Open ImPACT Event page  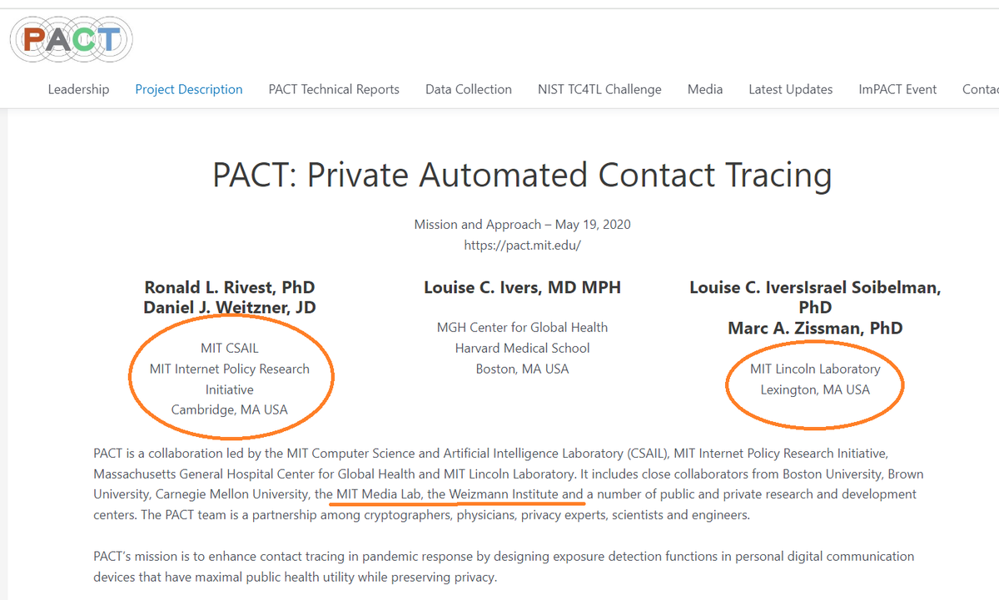click(897, 89)
